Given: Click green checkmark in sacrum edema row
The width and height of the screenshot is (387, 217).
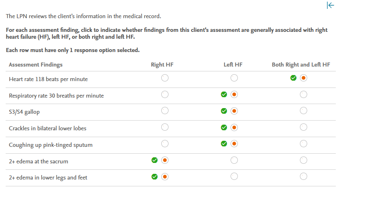Looking at the screenshot, I should (x=154, y=160).
